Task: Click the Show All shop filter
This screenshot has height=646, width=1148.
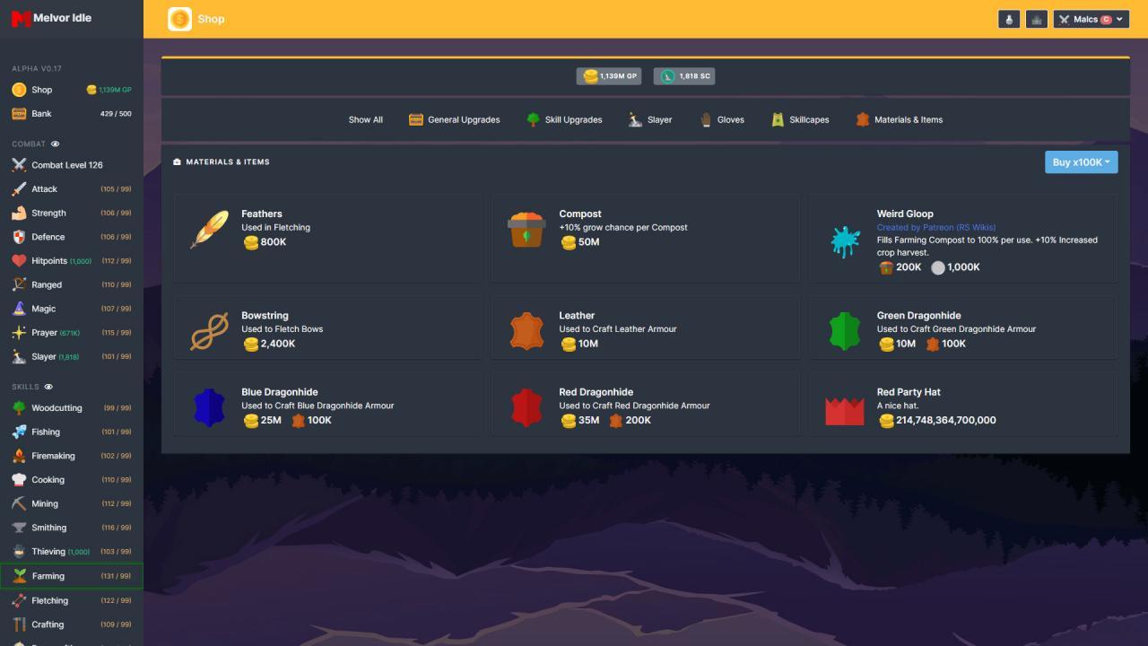Action: 365,119
